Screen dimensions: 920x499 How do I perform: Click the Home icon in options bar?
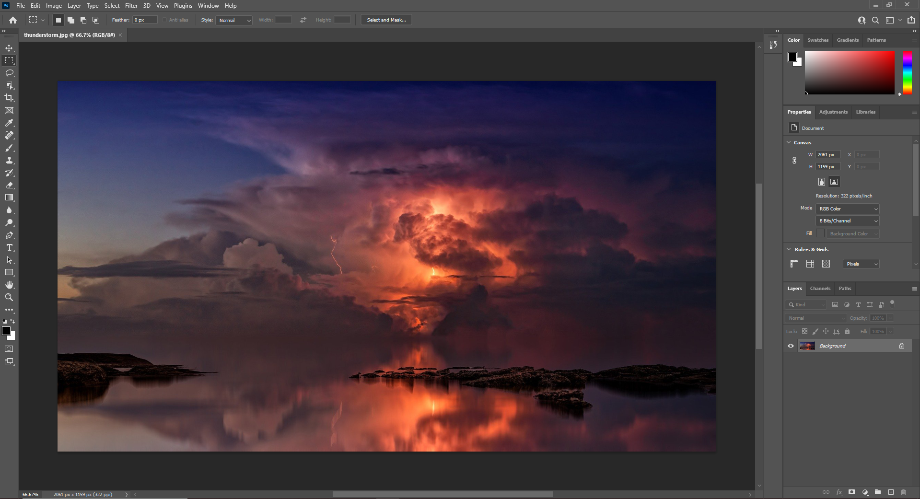pos(13,20)
